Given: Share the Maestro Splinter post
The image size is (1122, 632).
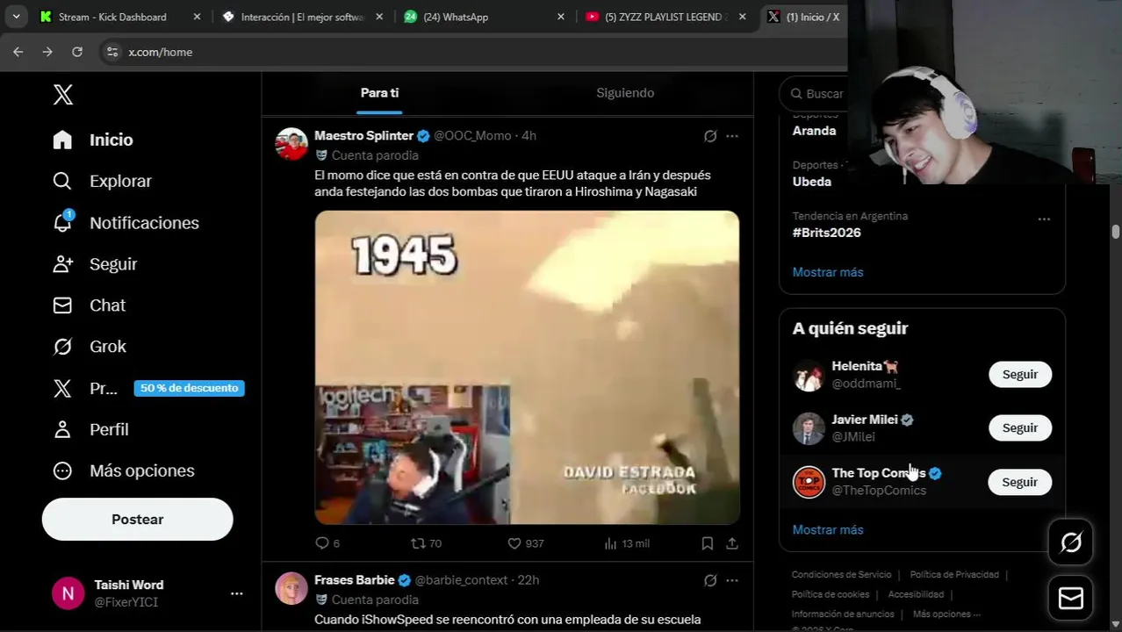Looking at the screenshot, I should click(732, 543).
